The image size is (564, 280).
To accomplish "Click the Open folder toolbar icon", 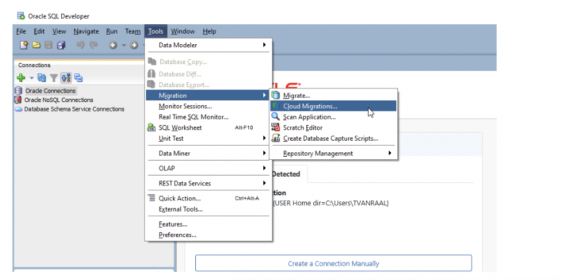I will pyautogui.click(x=36, y=45).
